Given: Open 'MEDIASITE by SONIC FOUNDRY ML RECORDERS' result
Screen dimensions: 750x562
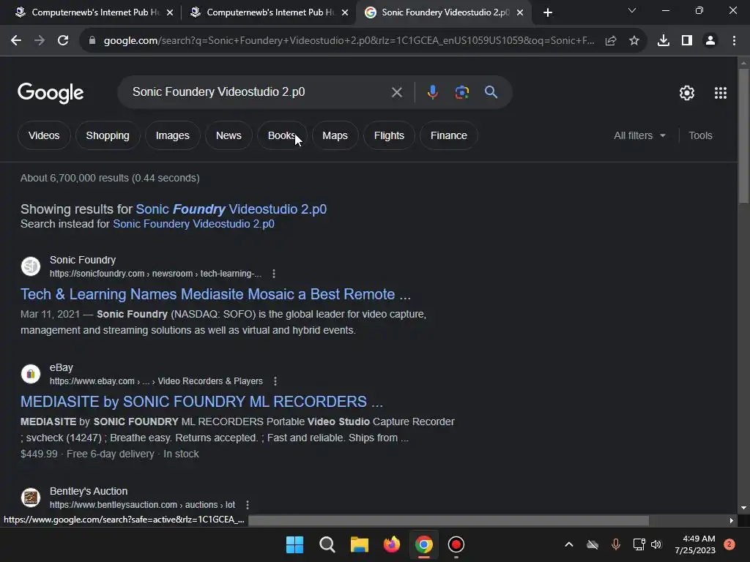Looking at the screenshot, I should point(202,402).
